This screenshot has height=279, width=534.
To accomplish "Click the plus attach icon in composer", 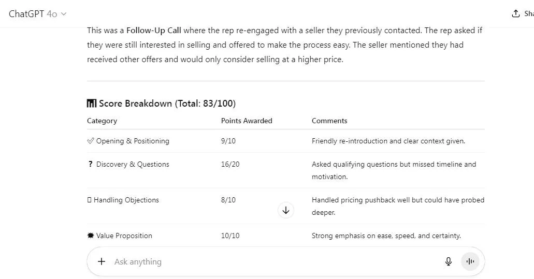I will (x=102, y=261).
